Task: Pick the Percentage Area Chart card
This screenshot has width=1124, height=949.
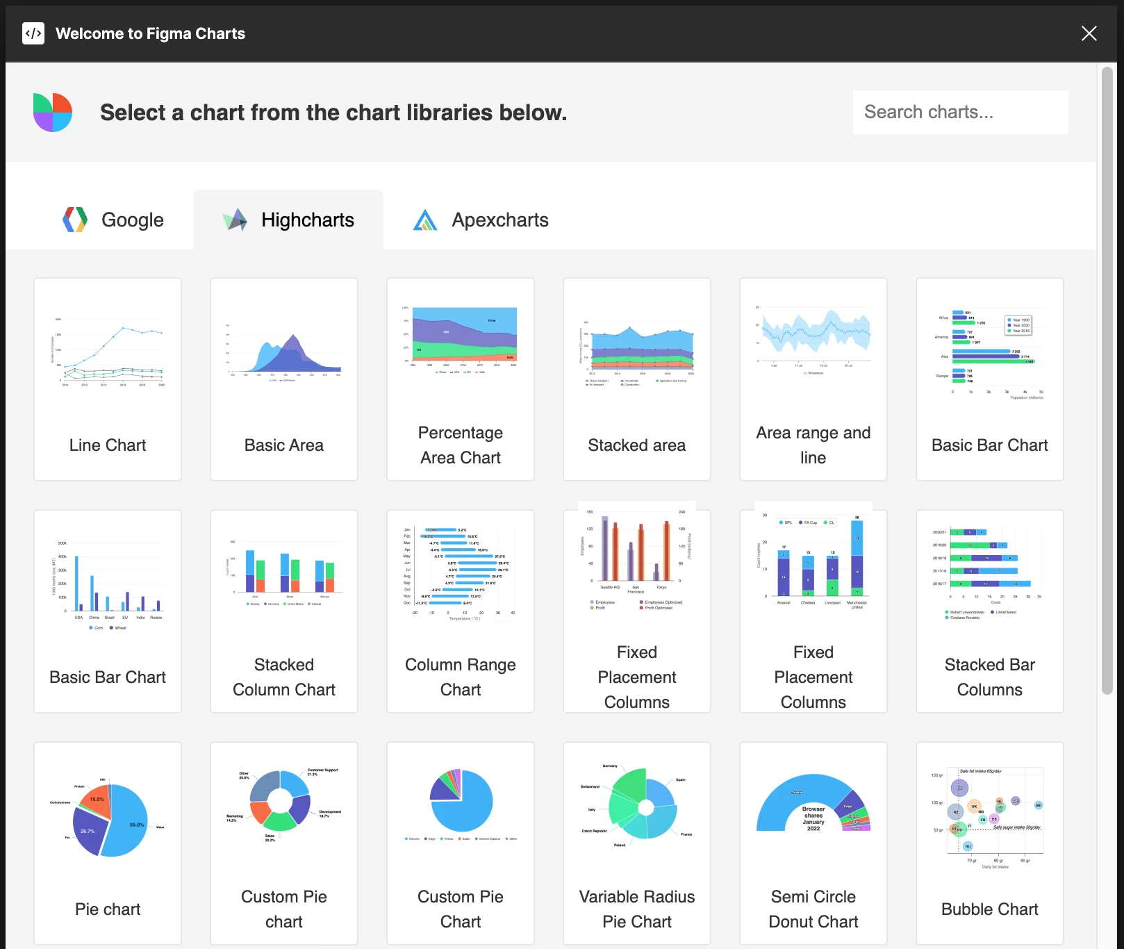Action: coord(461,379)
